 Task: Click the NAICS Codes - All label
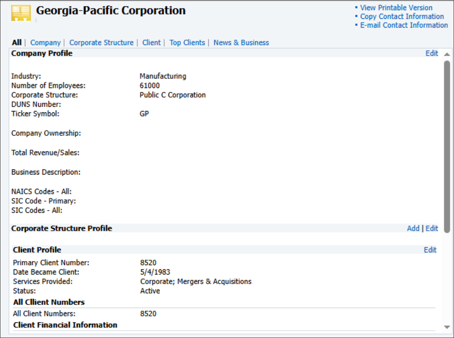(x=41, y=192)
